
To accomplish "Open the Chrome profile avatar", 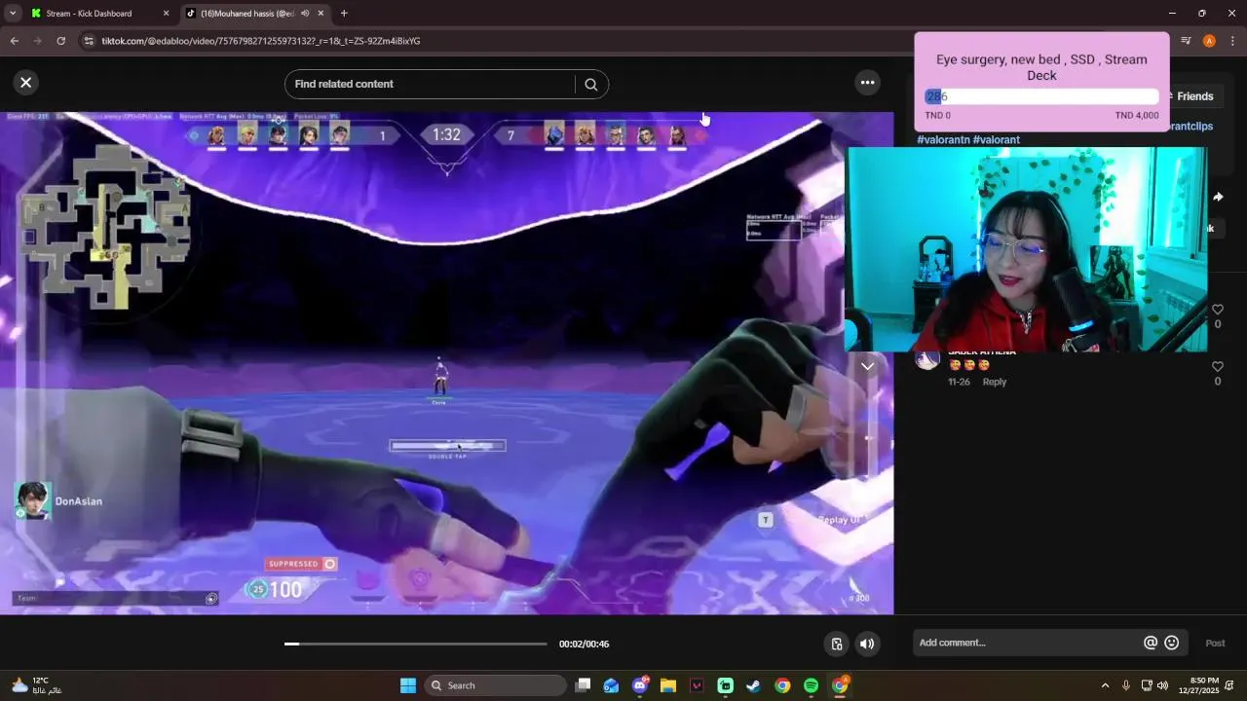I will [x=1209, y=41].
